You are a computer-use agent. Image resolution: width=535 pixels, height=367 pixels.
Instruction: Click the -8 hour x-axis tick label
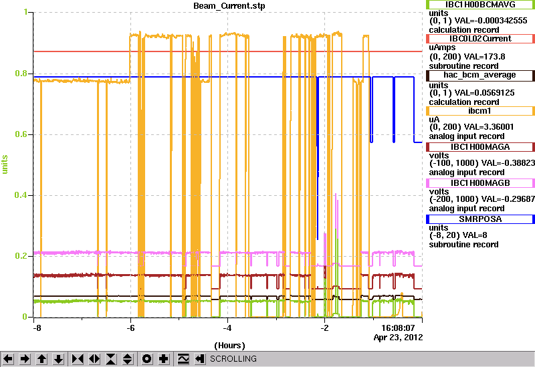coord(37,328)
